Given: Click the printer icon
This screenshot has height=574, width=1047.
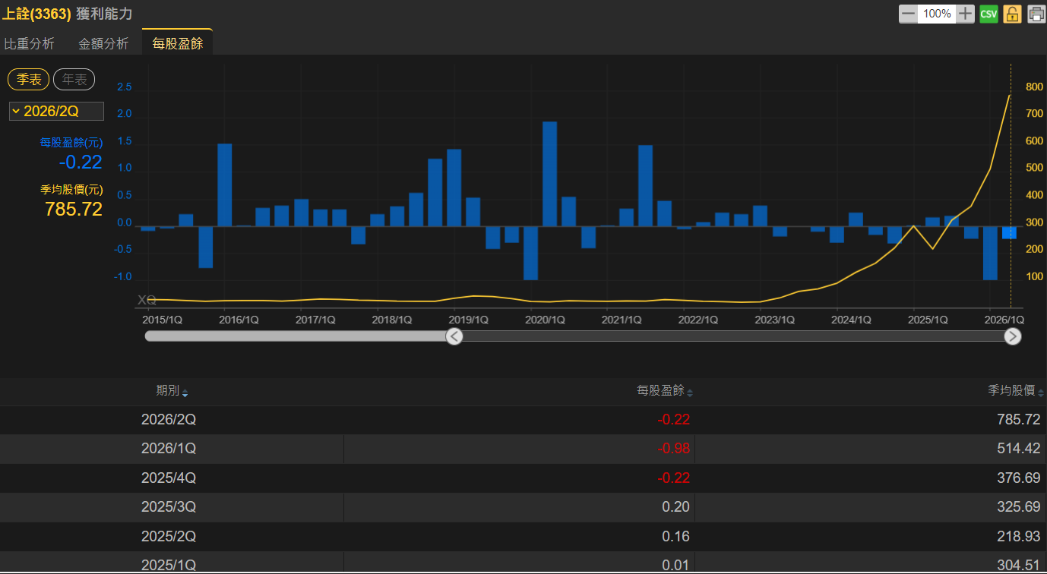Looking at the screenshot, I should pyautogui.click(x=1036, y=14).
